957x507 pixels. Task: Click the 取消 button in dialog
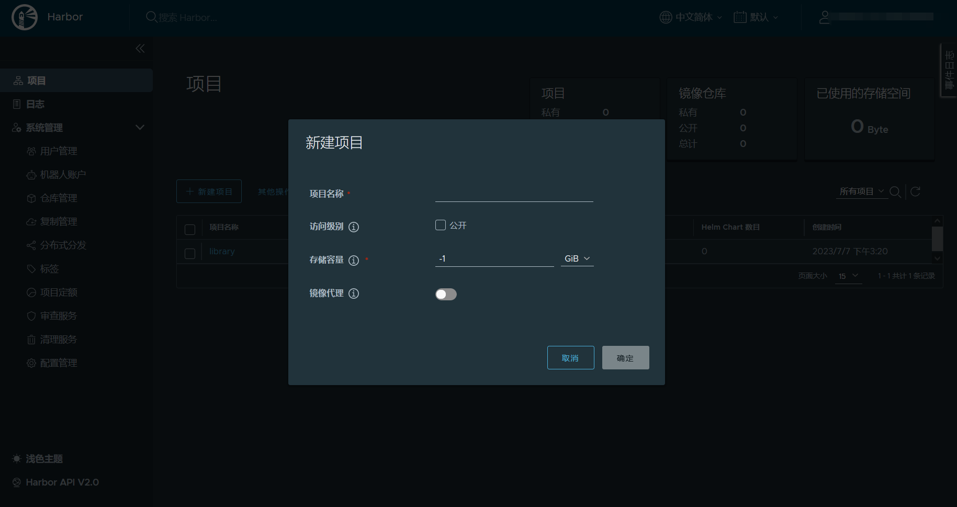pos(570,357)
